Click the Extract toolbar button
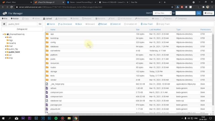The width and height of the screenshot is (215, 121). (167, 18)
